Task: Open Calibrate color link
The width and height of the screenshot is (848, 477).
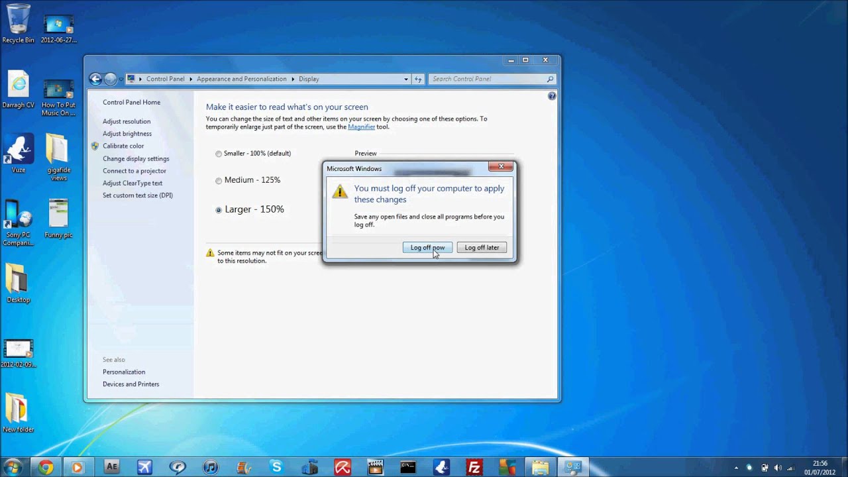Action: [x=123, y=146]
